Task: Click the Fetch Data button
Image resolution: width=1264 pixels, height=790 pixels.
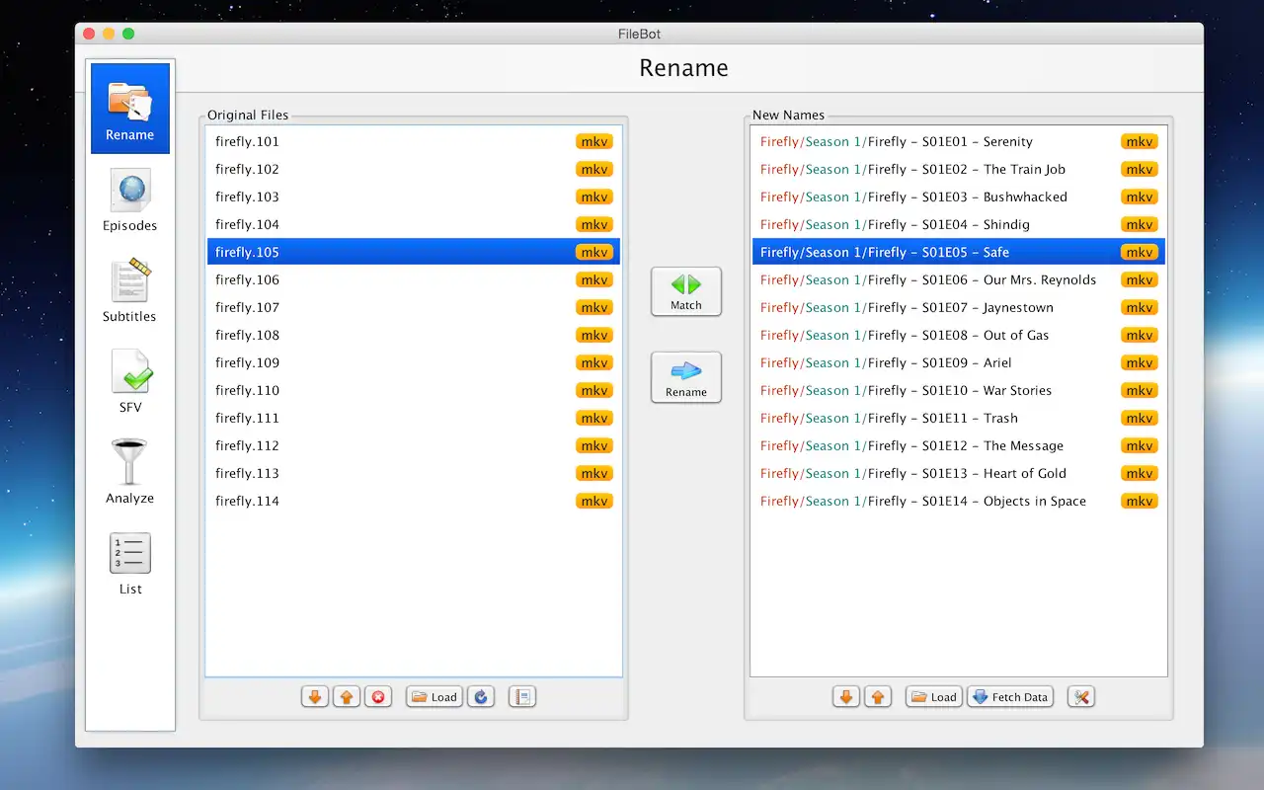Action: point(1010,697)
